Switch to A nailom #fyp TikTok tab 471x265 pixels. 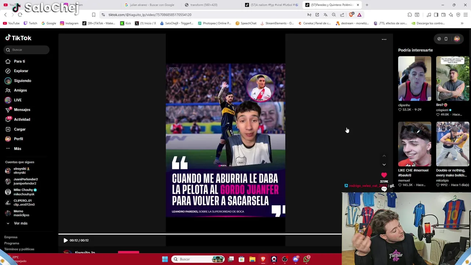272,5
